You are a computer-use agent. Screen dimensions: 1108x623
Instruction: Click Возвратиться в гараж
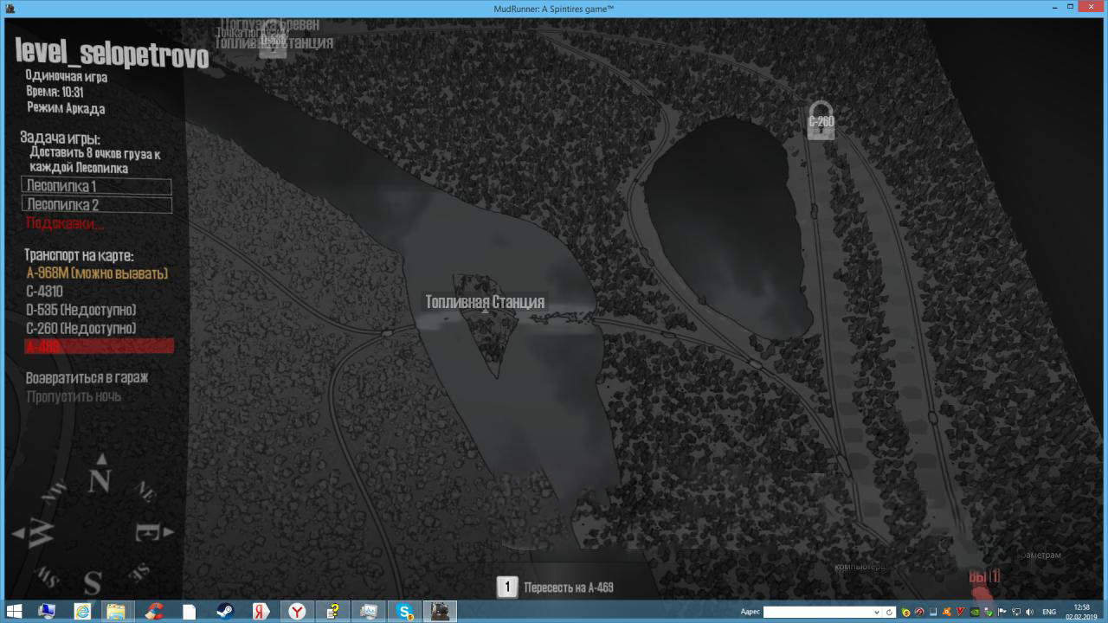87,378
